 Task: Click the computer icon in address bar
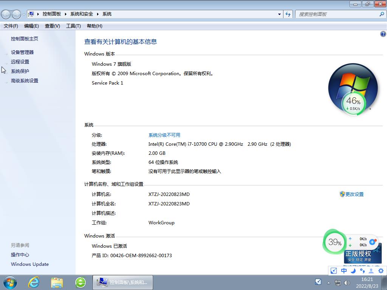31,14
